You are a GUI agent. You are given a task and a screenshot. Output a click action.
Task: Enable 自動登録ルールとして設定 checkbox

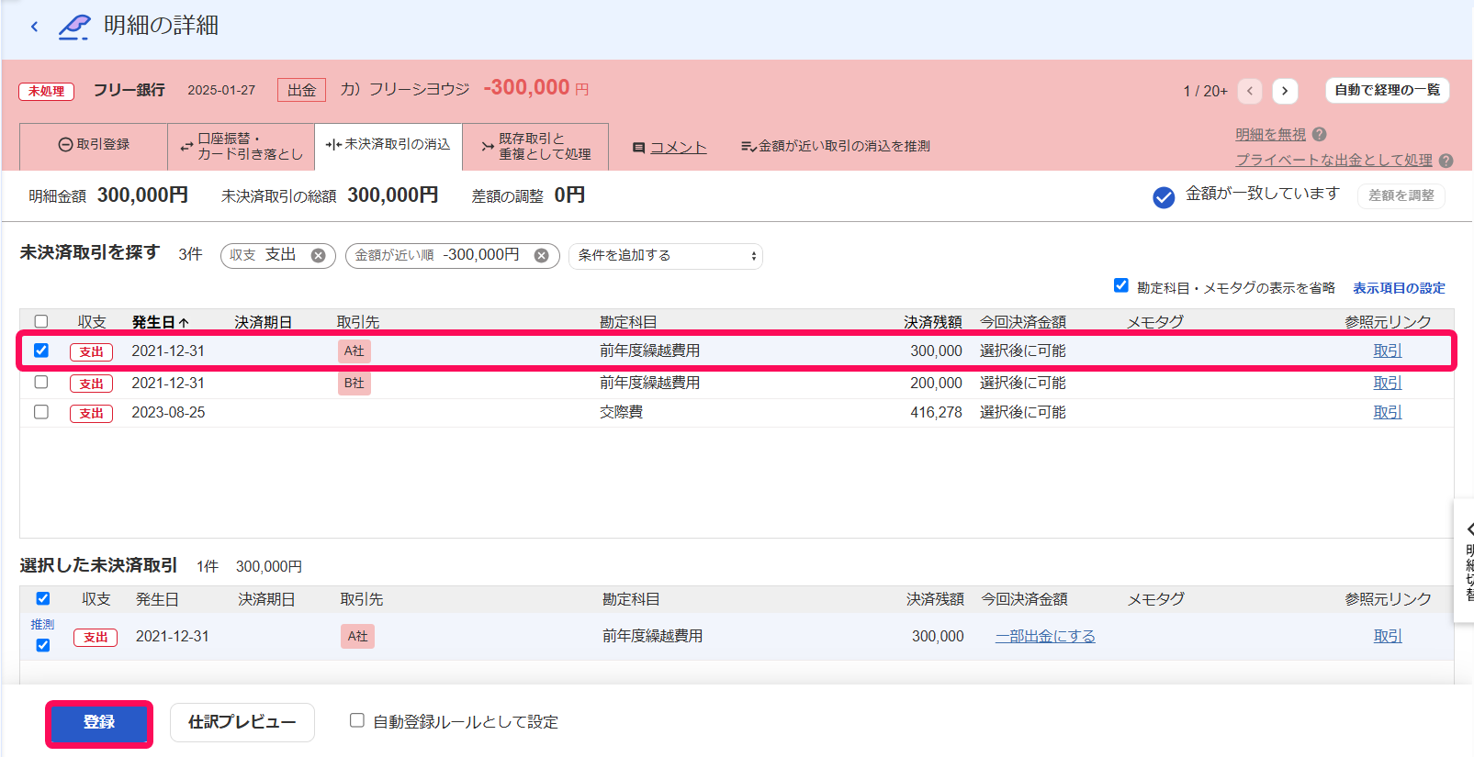coord(357,720)
